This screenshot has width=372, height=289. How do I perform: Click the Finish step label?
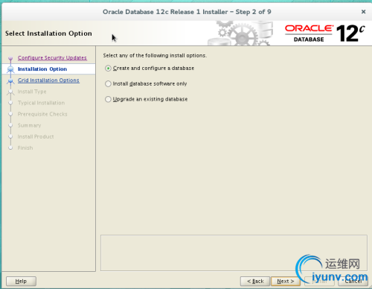pos(25,147)
